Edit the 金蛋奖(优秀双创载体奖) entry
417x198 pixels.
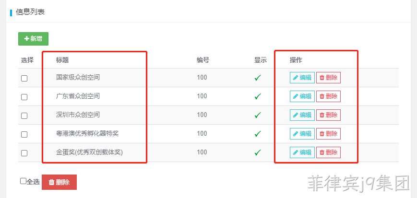[x=302, y=152]
